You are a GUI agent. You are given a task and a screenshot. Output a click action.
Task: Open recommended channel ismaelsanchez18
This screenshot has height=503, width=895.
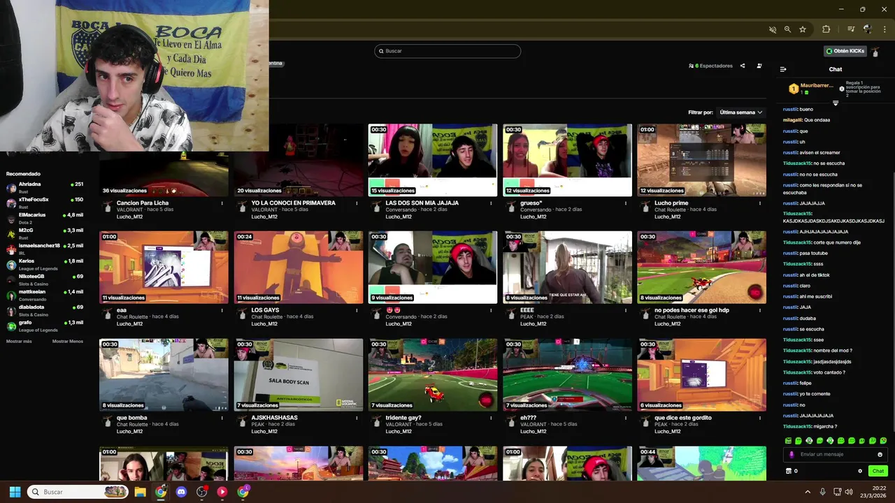(44, 249)
